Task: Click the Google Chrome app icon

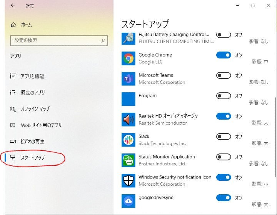Action: 128,58
